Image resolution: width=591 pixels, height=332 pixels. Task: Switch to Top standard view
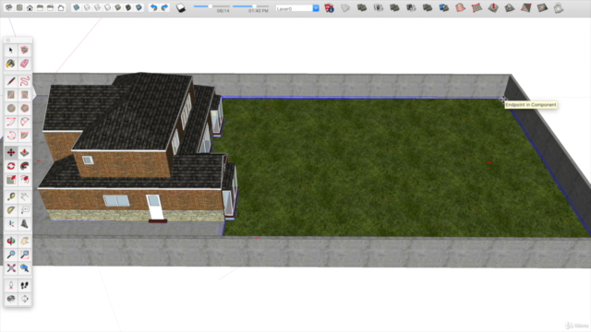(x=19, y=7)
